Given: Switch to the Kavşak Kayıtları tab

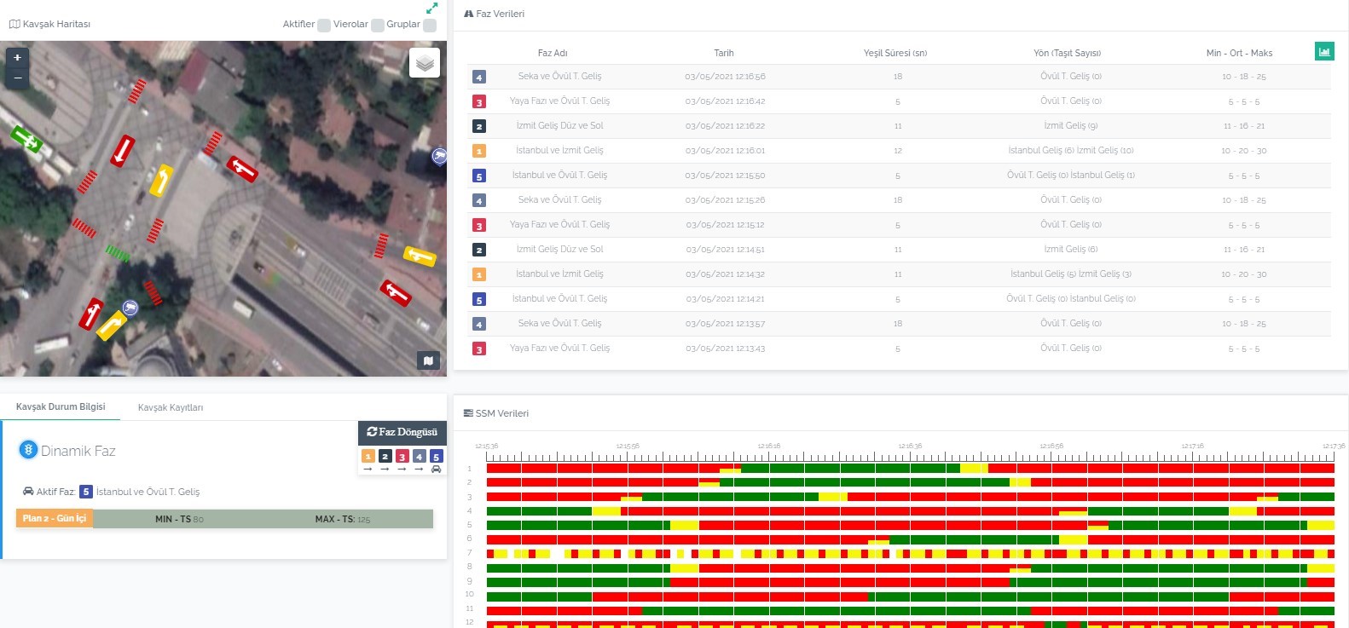Looking at the screenshot, I should point(171,407).
